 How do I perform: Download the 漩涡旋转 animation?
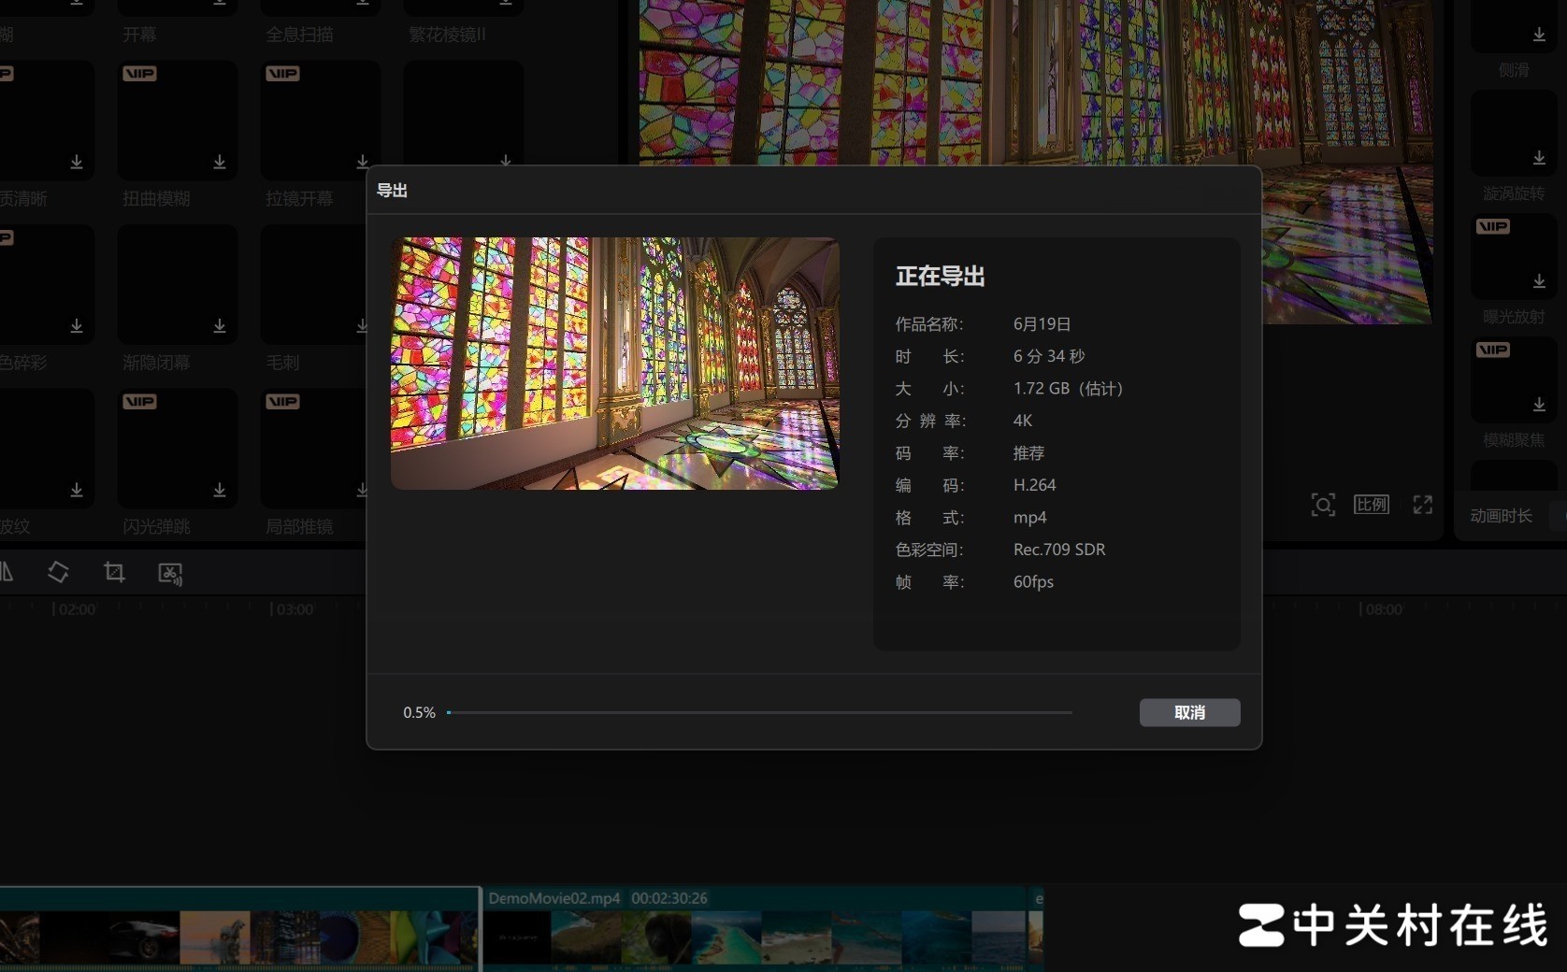[x=1539, y=158]
